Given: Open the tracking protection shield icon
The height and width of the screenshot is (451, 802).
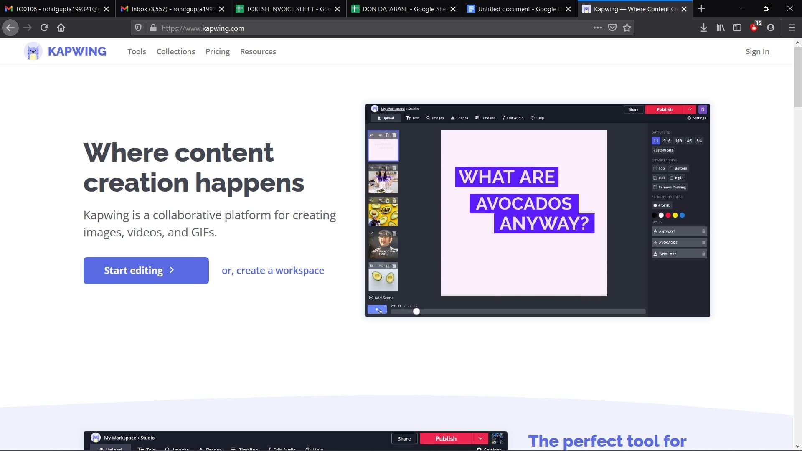Looking at the screenshot, I should pos(138,28).
